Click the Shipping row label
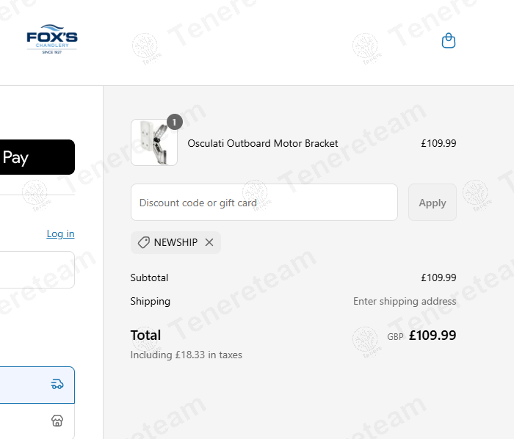The width and height of the screenshot is (514, 439). 150,301
